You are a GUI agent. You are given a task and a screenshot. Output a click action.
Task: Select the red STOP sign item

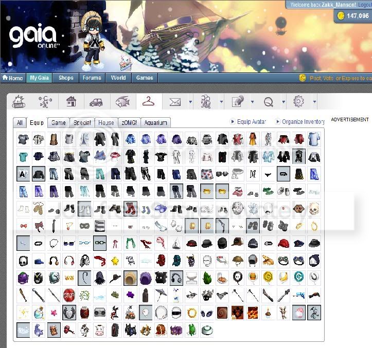tap(69, 295)
